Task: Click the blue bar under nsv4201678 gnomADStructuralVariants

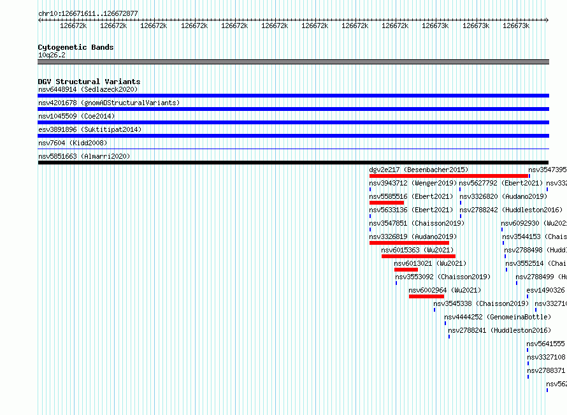Action: (293, 109)
